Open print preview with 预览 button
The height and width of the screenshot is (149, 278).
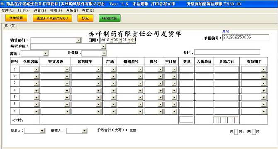coord(85,18)
